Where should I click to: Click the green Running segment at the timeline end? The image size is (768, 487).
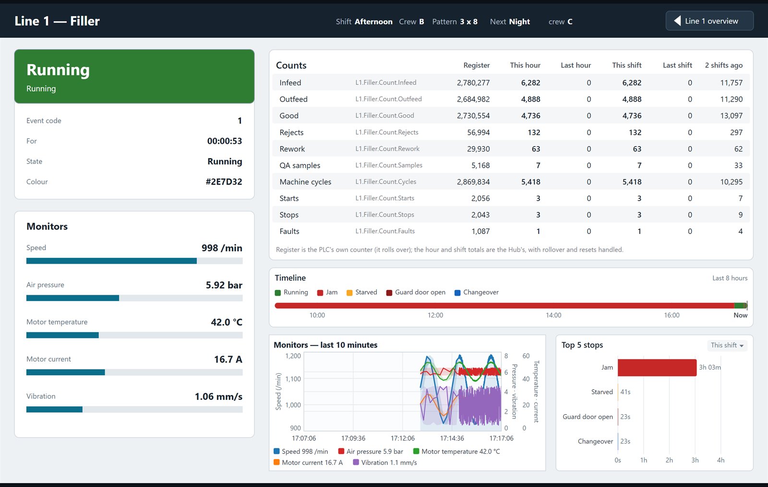pos(740,305)
